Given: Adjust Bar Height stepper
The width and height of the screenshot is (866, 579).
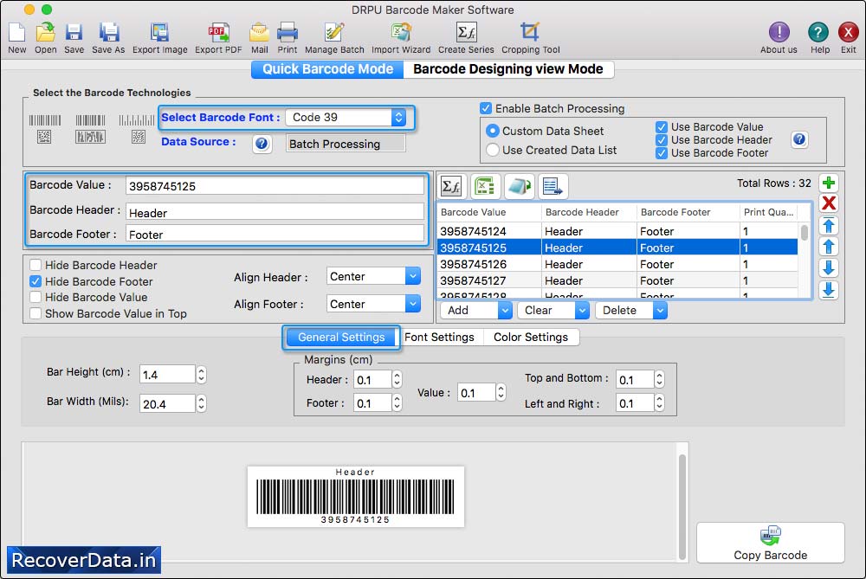Looking at the screenshot, I should click(202, 375).
